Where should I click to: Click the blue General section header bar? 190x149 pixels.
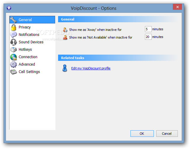click(x=118, y=19)
